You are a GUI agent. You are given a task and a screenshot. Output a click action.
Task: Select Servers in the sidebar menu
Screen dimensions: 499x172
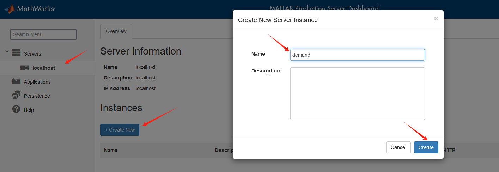tap(32, 54)
